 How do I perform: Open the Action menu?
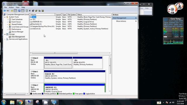(x=11, y=7)
